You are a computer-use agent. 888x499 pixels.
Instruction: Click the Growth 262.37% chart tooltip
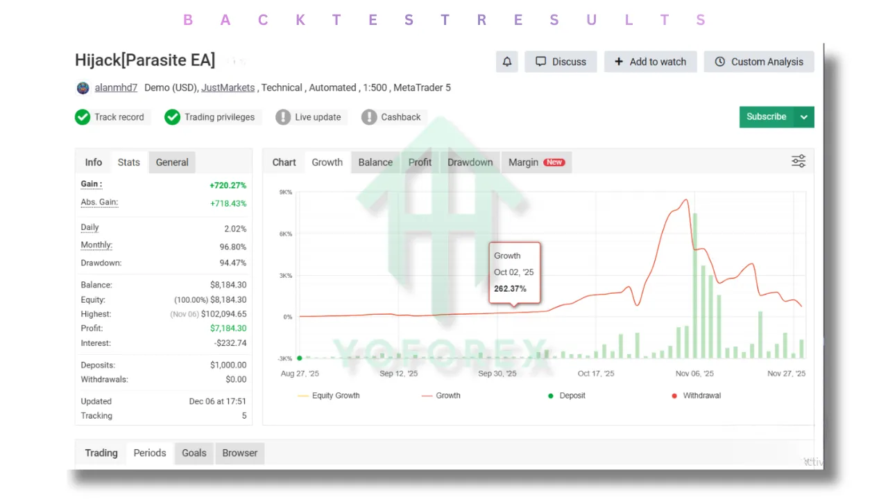514,272
